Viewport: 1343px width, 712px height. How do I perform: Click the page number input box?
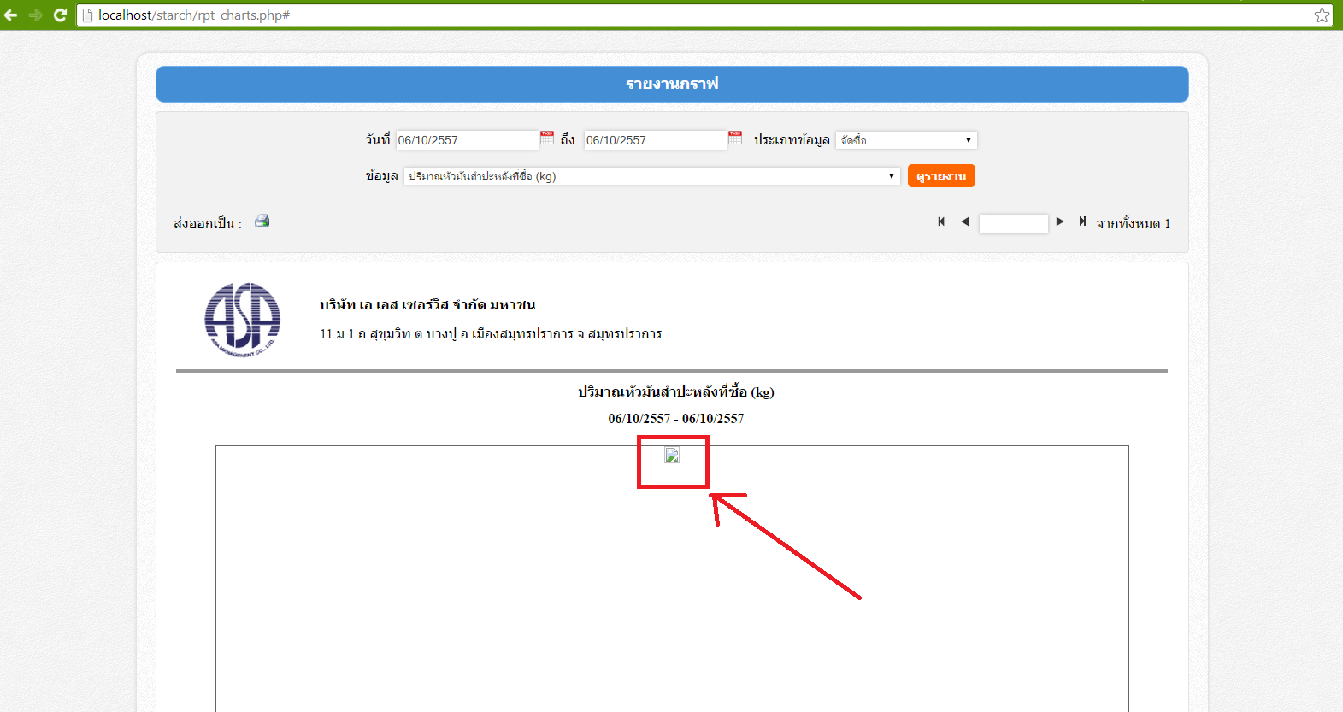pyautogui.click(x=1013, y=223)
